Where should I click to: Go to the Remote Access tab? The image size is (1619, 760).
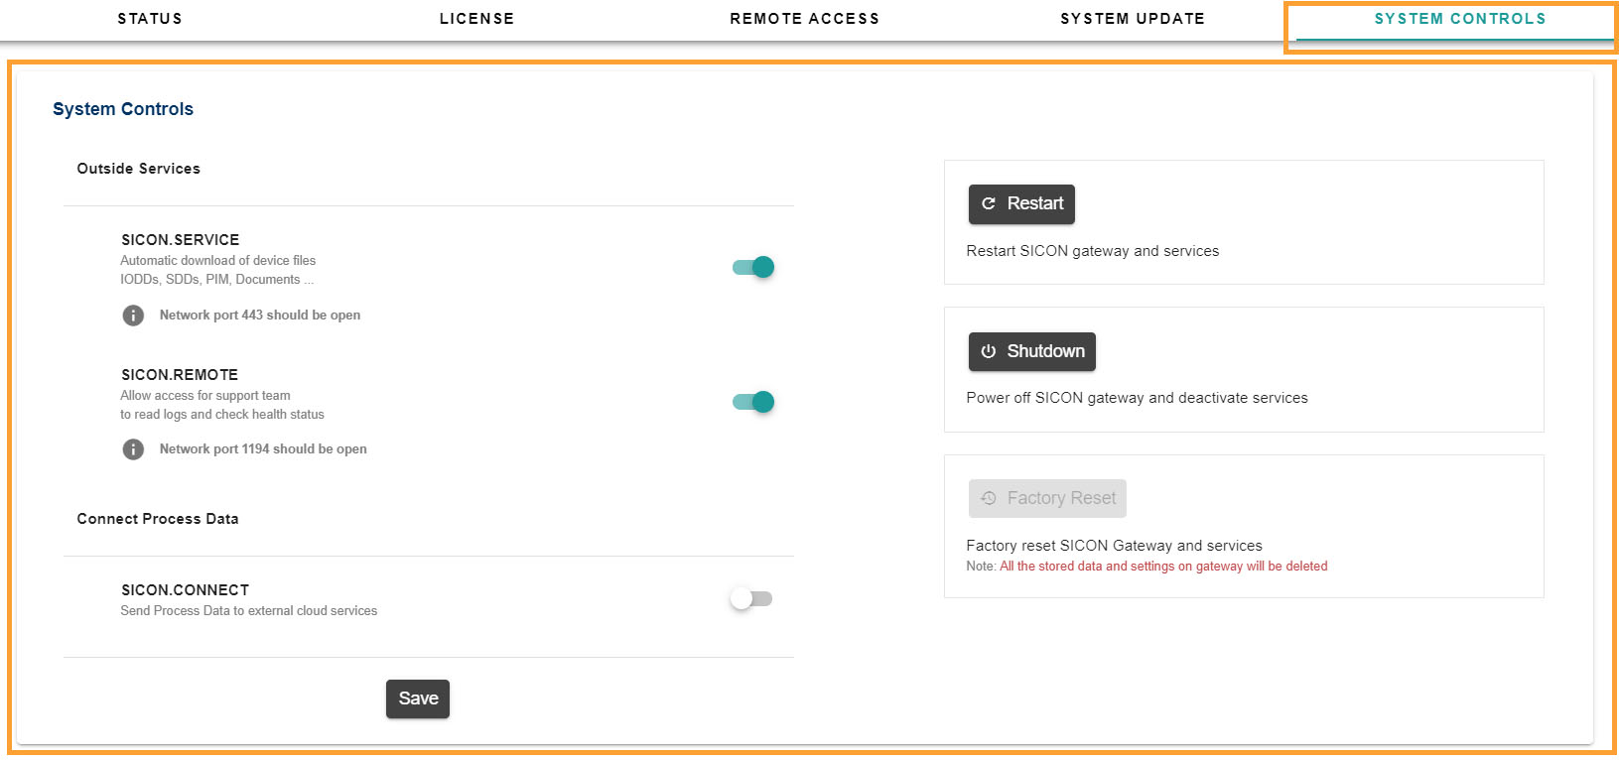coord(804,19)
